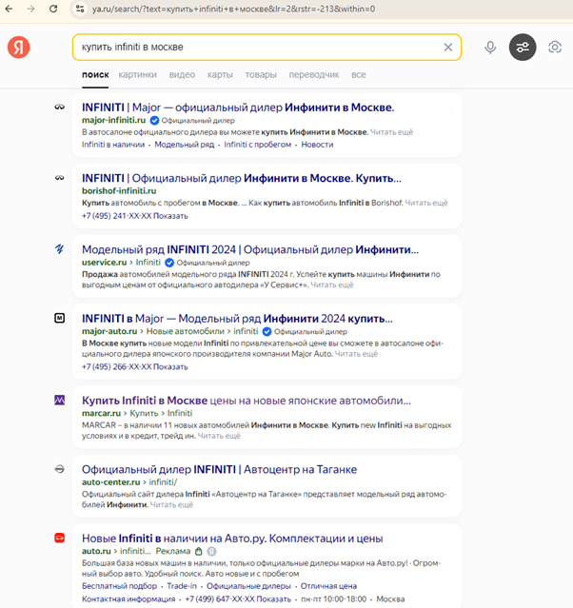Open search settings filters icon
This screenshot has height=608, width=573.
pos(523,48)
